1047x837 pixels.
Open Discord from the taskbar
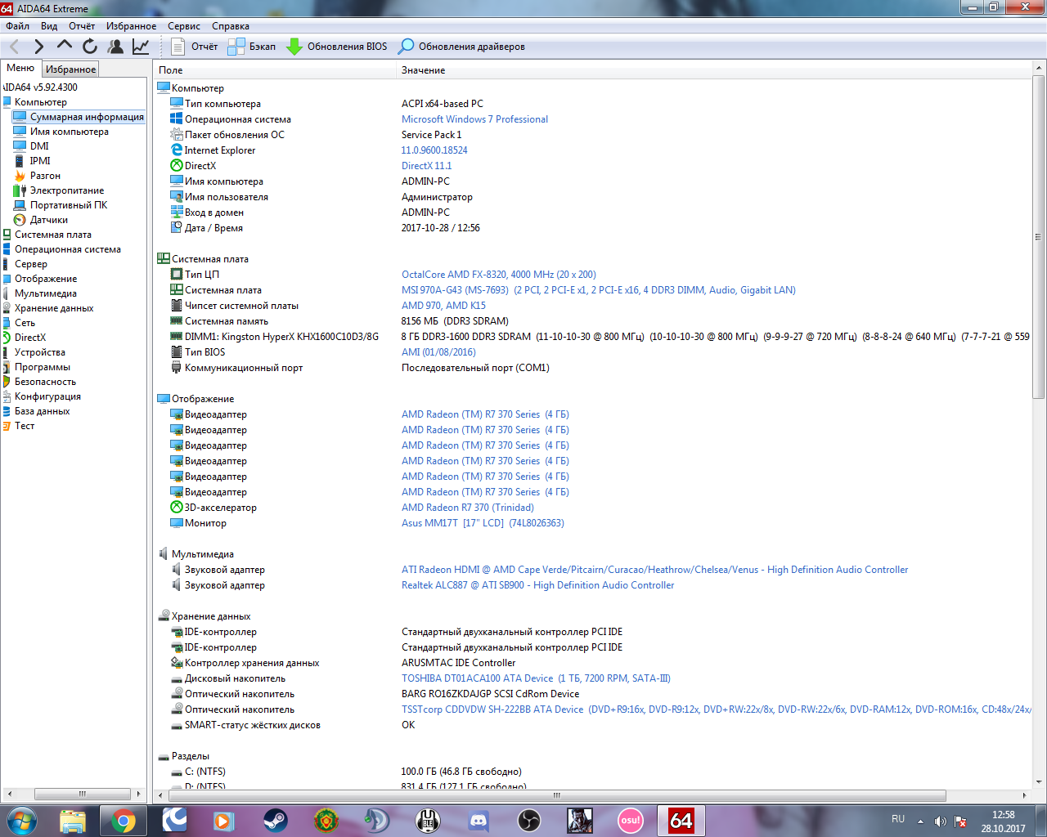coord(478,820)
